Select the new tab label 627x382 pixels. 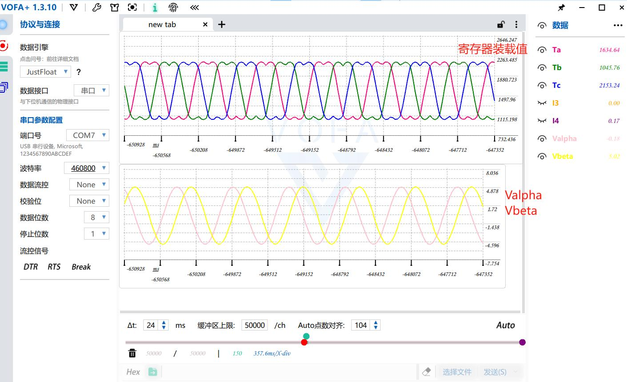(x=162, y=24)
